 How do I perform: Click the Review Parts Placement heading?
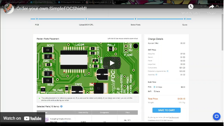tap(48, 39)
